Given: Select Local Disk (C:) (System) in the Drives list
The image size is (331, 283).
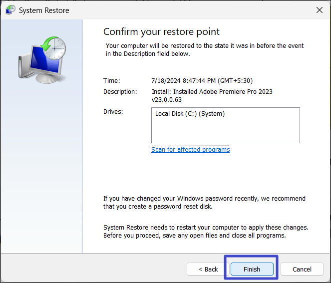Looking at the screenshot, I should (190, 114).
